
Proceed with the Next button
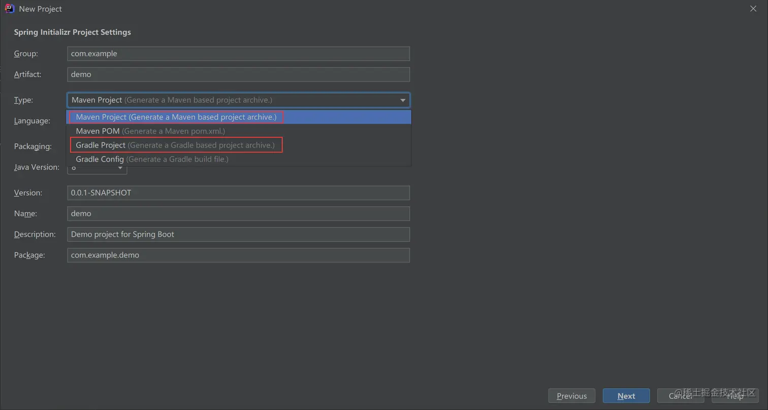[x=626, y=396]
